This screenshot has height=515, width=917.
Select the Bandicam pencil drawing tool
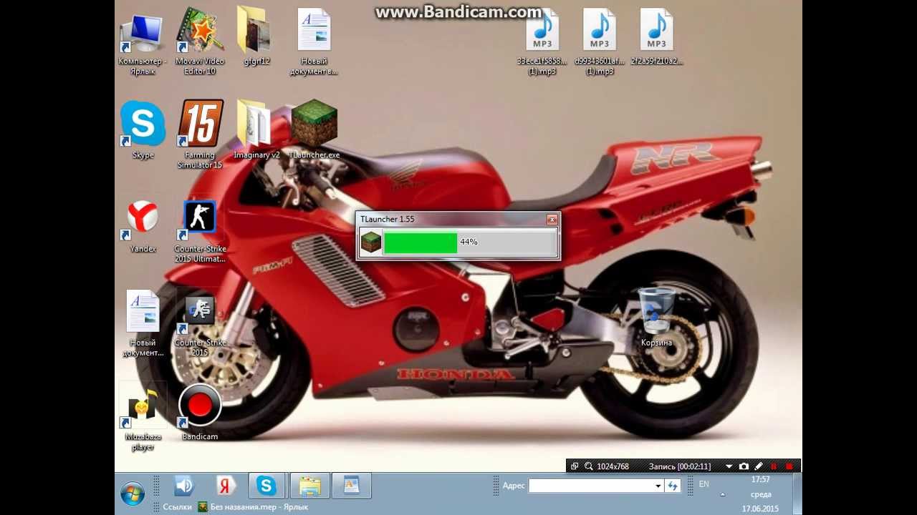coord(759,466)
